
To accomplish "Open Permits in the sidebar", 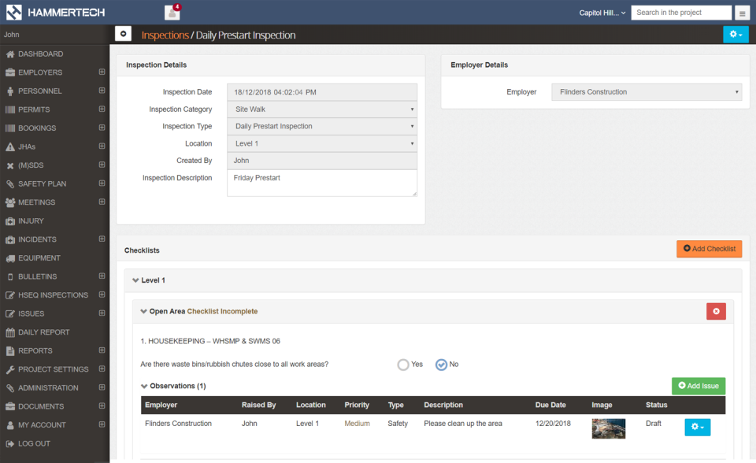I will click(x=34, y=110).
